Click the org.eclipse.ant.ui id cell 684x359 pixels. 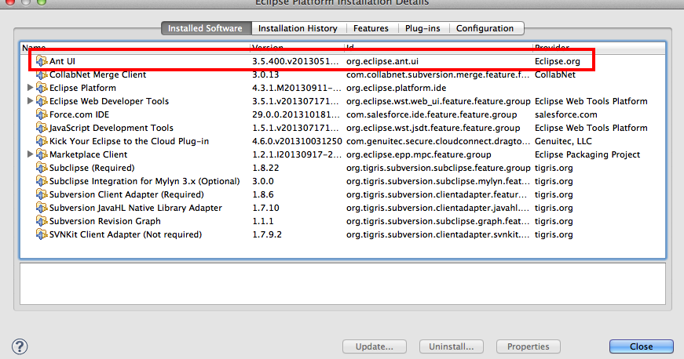pos(382,61)
